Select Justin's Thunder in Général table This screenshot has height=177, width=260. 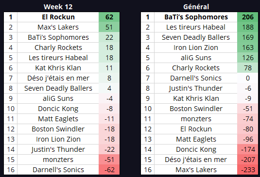pos(196,88)
